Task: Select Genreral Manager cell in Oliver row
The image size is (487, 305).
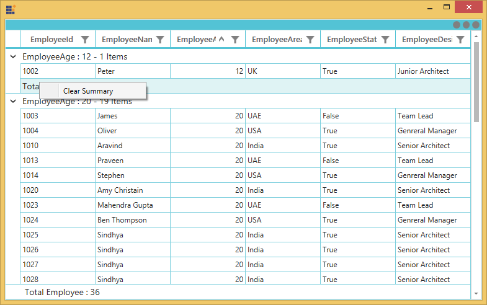Action: coord(433,131)
